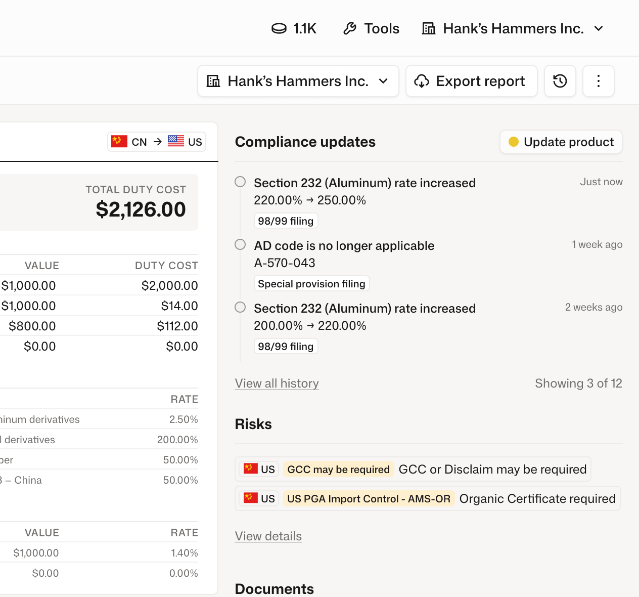
Task: Open Tools via the wrench icon
Action: [x=350, y=28]
